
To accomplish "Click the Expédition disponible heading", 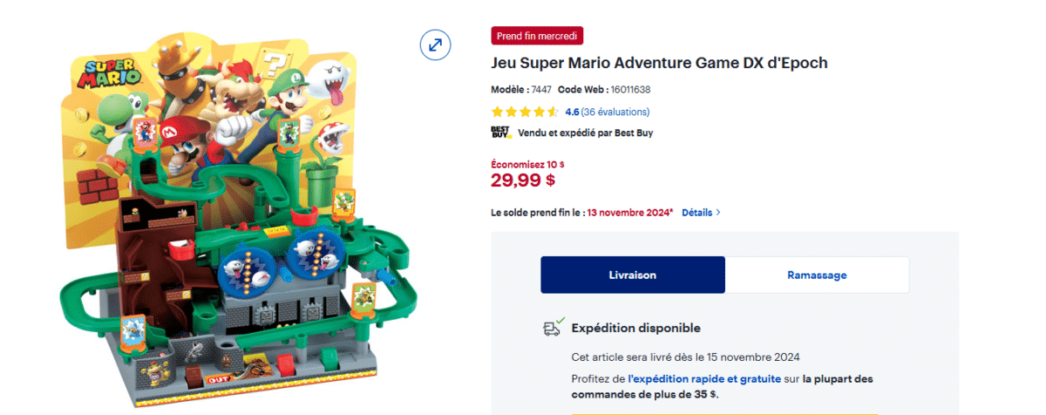I will tap(635, 328).
